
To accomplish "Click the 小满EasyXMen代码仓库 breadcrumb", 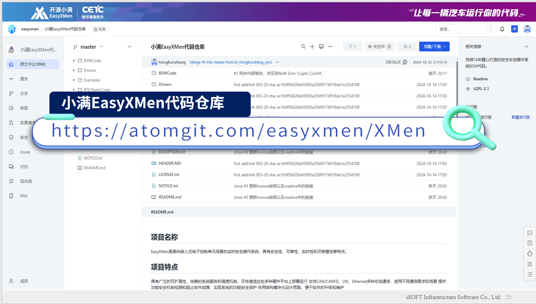I will [x=65, y=29].
